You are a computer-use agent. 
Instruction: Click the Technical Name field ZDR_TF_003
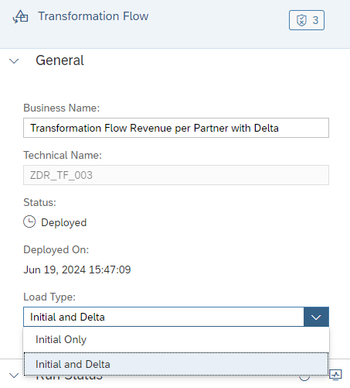pyautogui.click(x=176, y=175)
